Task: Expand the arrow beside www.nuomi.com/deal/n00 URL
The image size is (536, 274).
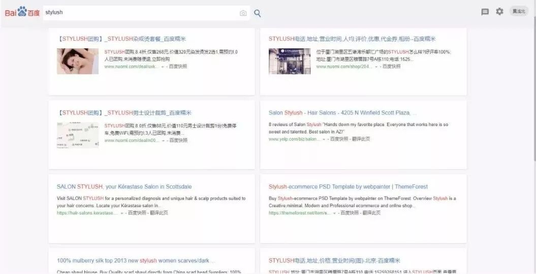Action: pyautogui.click(x=163, y=141)
